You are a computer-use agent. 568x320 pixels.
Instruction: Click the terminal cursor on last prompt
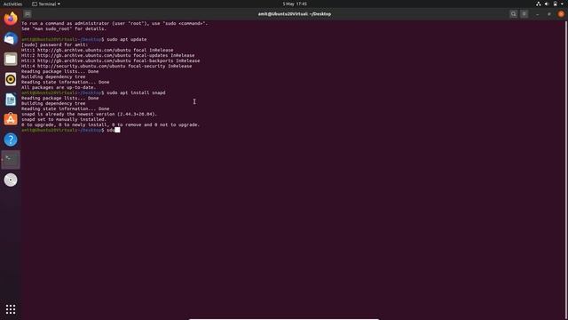117,130
